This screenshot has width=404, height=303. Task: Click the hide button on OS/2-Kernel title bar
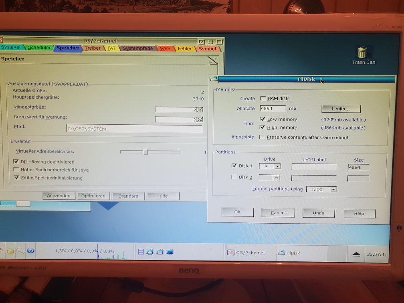pyautogui.click(x=202, y=42)
